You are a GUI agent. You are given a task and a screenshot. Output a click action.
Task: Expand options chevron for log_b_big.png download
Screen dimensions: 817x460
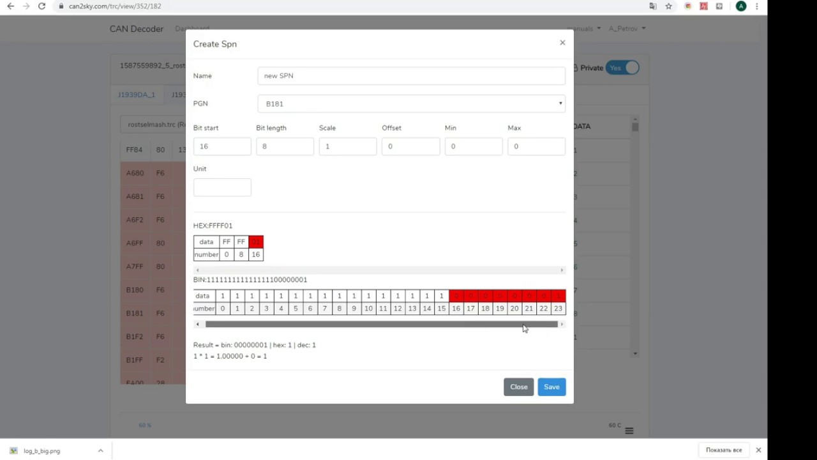pos(100,450)
